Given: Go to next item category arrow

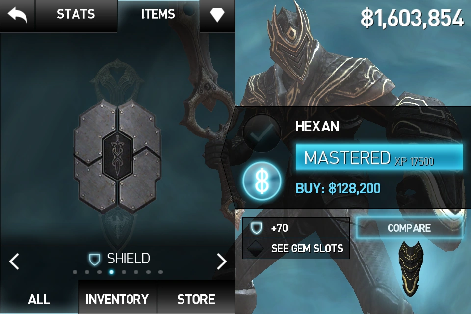Looking at the screenshot, I should (222, 261).
